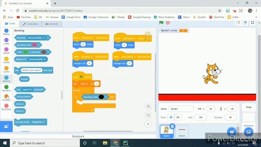Open the up arrow key dropdown in script
This screenshot has height=147, width=261.
86,57
